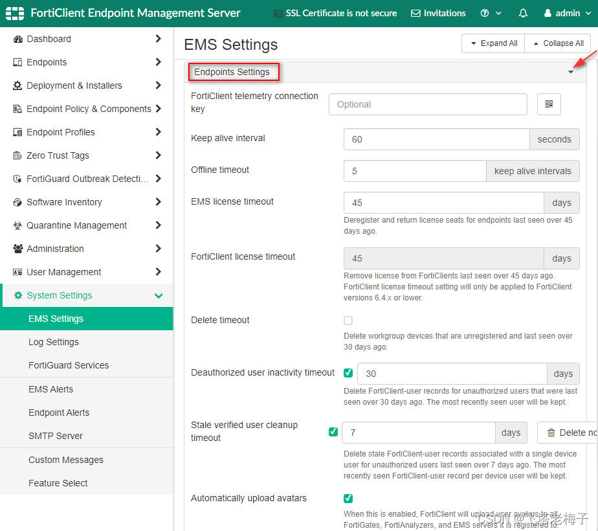The height and width of the screenshot is (531, 598).
Task: Click the Quarantine Management biohazard icon
Action: [17, 225]
